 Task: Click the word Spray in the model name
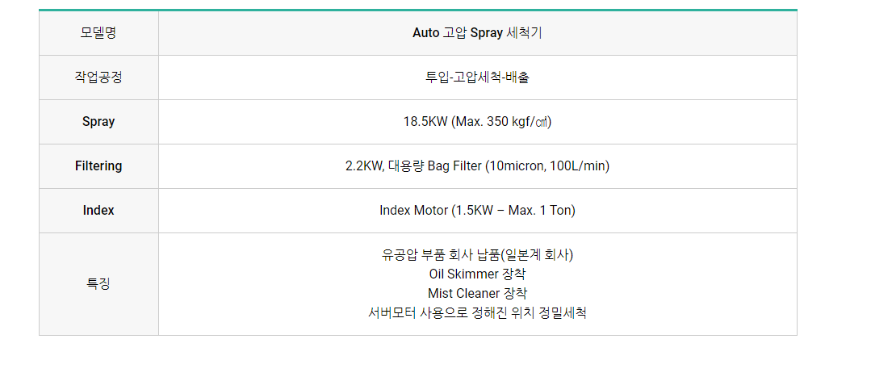[x=487, y=33]
